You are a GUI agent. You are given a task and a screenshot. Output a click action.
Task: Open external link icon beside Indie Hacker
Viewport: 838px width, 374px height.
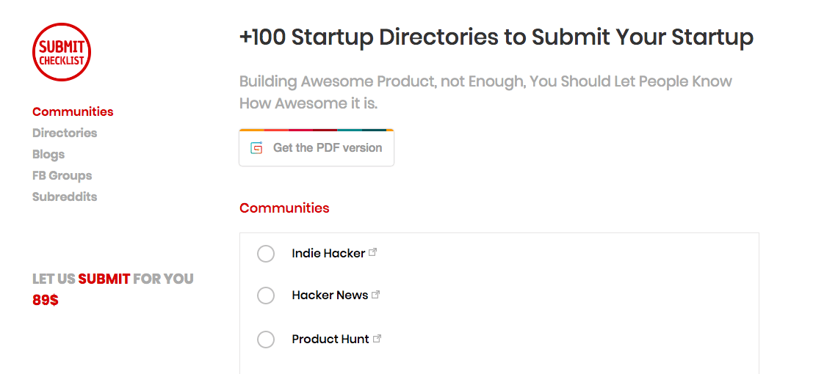point(373,252)
